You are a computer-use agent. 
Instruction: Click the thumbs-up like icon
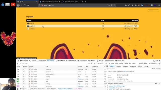(x=3, y=4)
